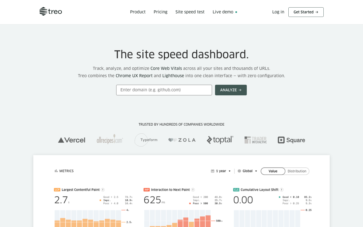The image size is (363, 227).
Task: Click the Typeform logo
Action: [146, 140]
